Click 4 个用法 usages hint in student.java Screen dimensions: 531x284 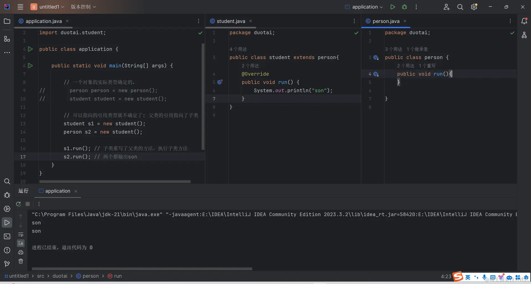click(238, 49)
